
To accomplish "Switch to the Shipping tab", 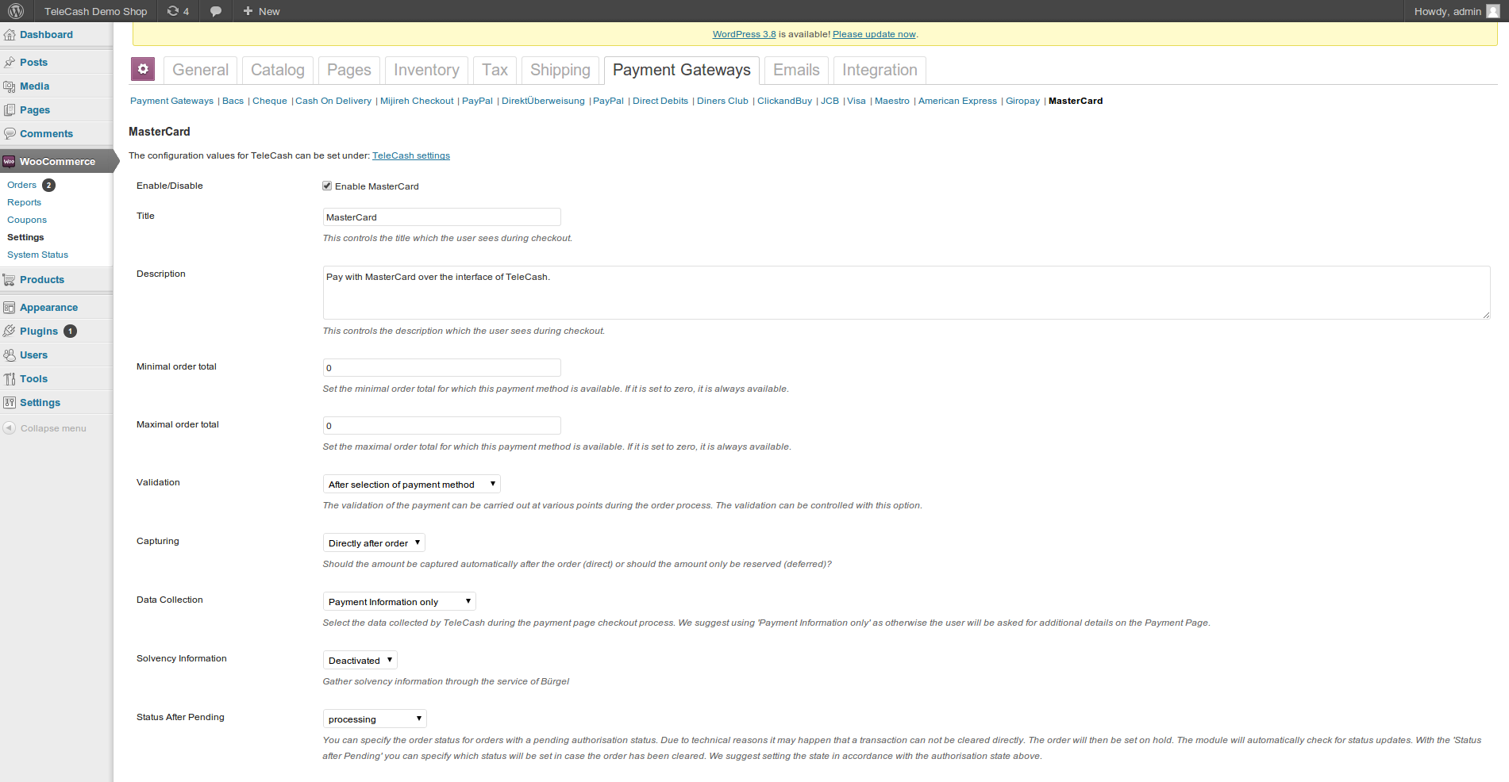I will pyautogui.click(x=560, y=70).
